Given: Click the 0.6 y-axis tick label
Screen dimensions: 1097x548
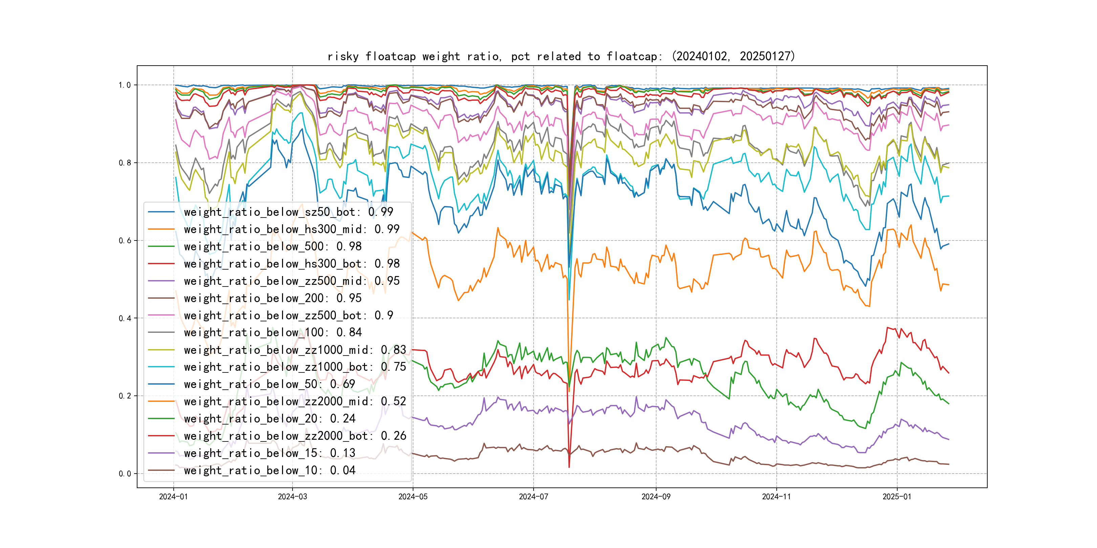Looking at the screenshot, I should pyautogui.click(x=124, y=241).
